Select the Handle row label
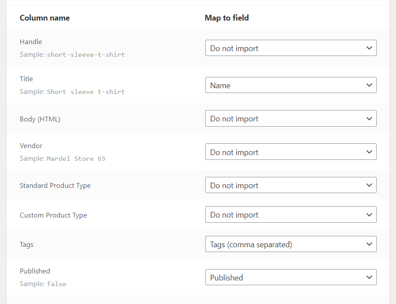This screenshot has width=396, height=304. pos(31,41)
